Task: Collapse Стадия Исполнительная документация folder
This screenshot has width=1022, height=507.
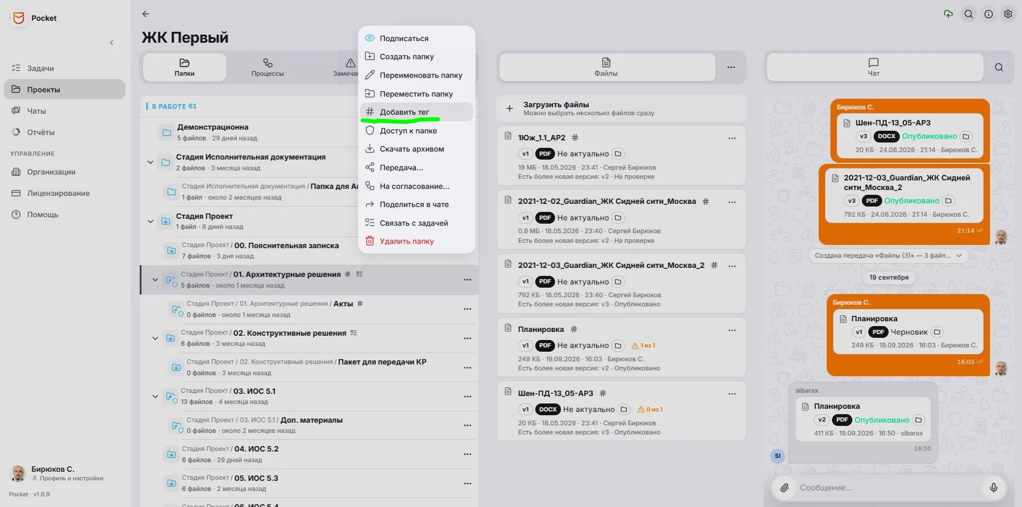Action: [150, 162]
